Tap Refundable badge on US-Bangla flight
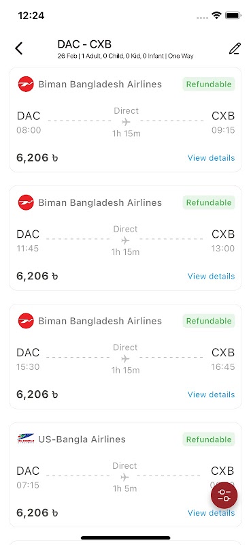Screen dimensions: 251x545 click(x=209, y=439)
